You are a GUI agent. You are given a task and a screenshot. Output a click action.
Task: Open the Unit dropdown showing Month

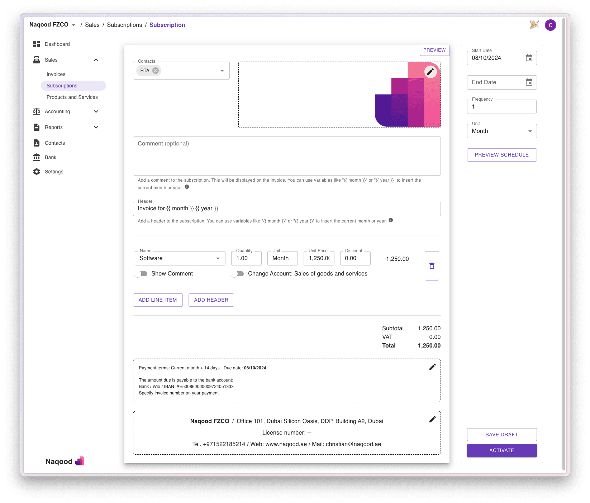(x=530, y=131)
